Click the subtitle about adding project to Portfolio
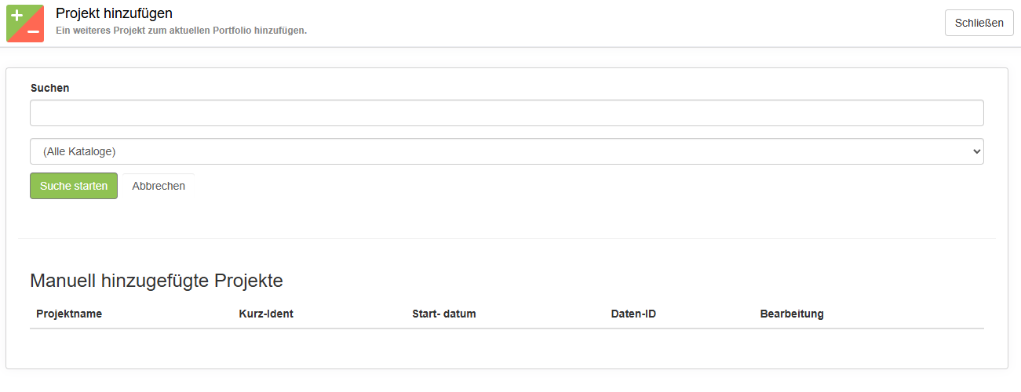 point(181,31)
